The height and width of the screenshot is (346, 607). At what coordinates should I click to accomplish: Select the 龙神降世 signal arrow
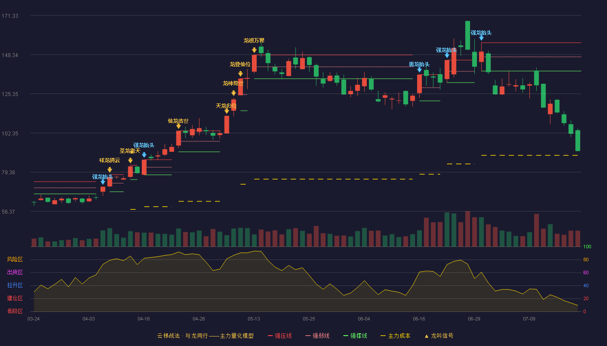pyautogui.click(x=234, y=93)
